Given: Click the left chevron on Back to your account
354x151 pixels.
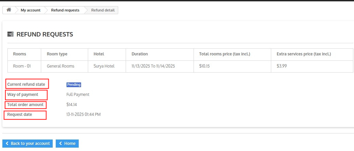Looking at the screenshot, I should [x=7, y=144].
